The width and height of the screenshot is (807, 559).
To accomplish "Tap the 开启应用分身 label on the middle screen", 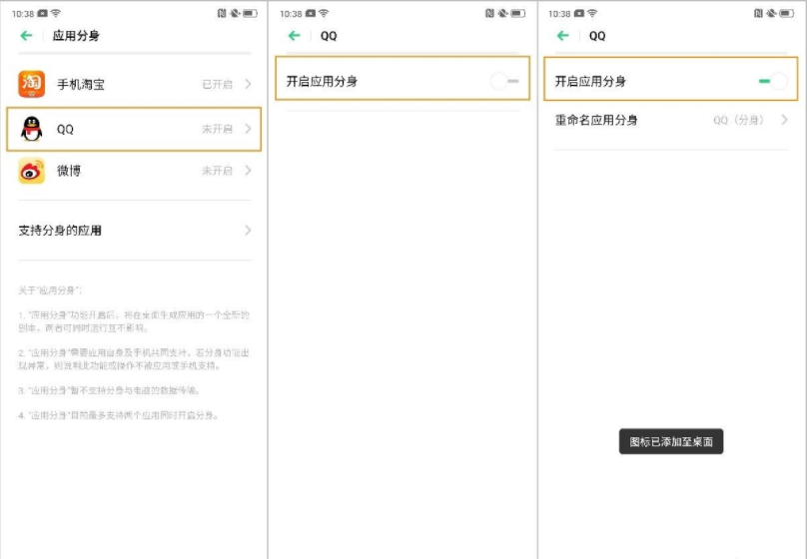I will pyautogui.click(x=322, y=81).
